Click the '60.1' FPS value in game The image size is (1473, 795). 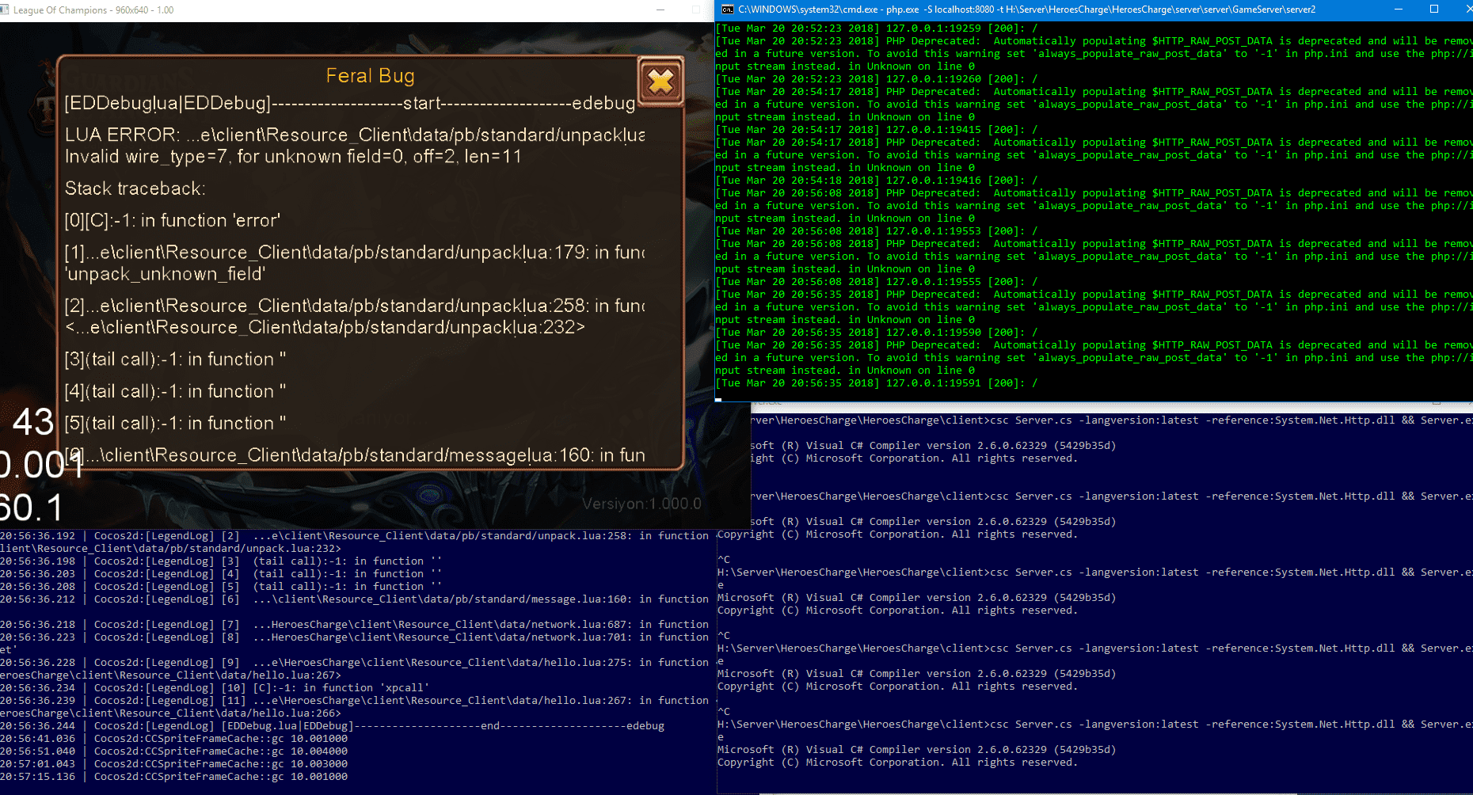tap(32, 508)
